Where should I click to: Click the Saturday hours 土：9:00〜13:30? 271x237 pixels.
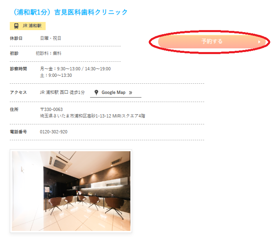click(x=56, y=76)
